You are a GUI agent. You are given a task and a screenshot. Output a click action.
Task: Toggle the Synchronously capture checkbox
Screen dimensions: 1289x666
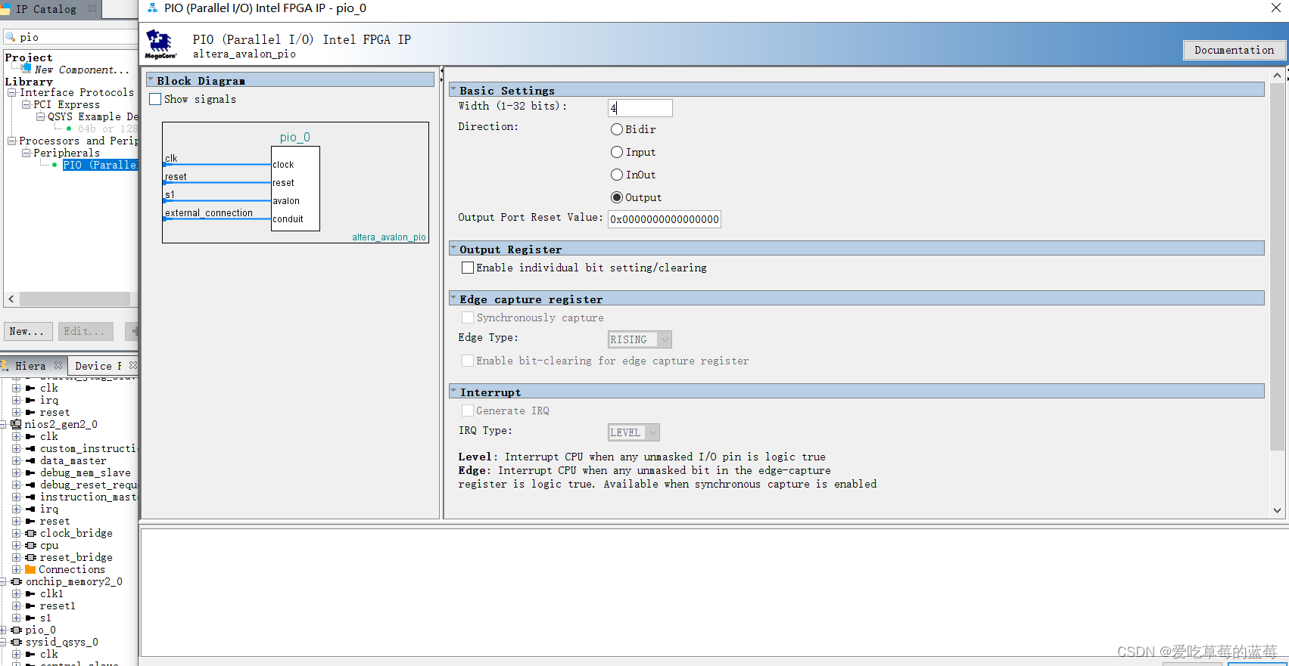(468, 318)
